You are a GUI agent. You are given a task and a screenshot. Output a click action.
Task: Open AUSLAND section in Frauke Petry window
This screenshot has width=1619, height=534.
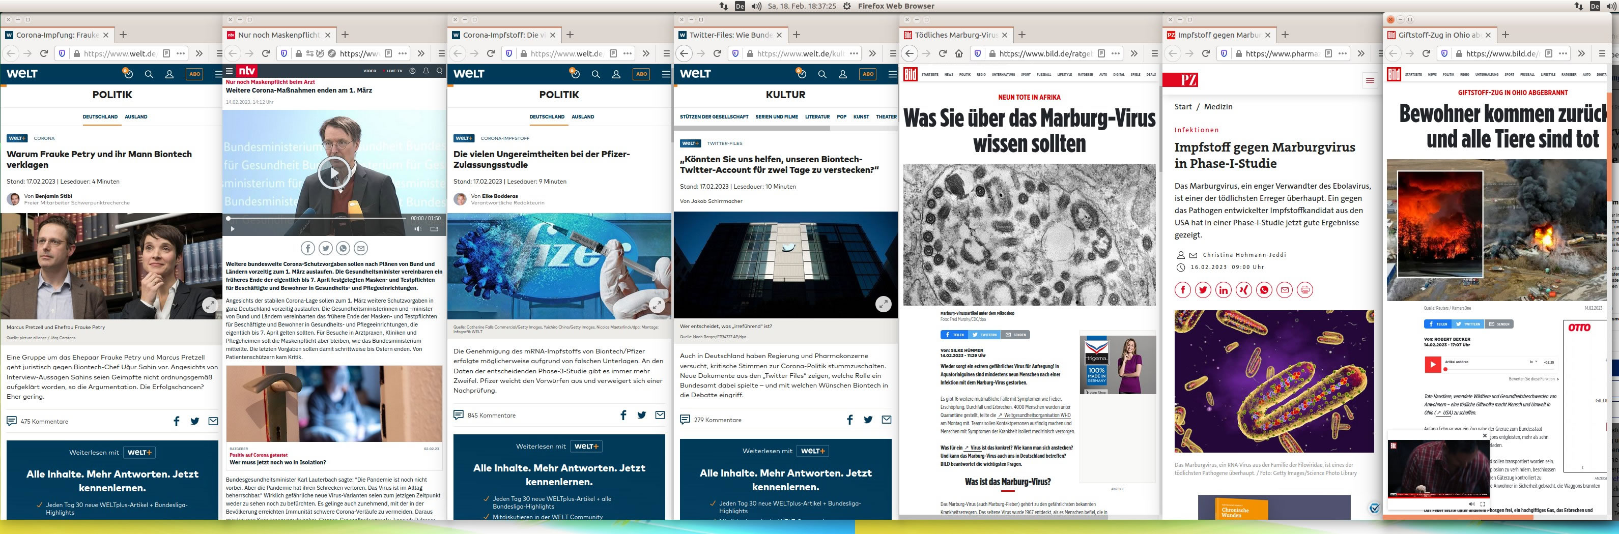pos(136,117)
